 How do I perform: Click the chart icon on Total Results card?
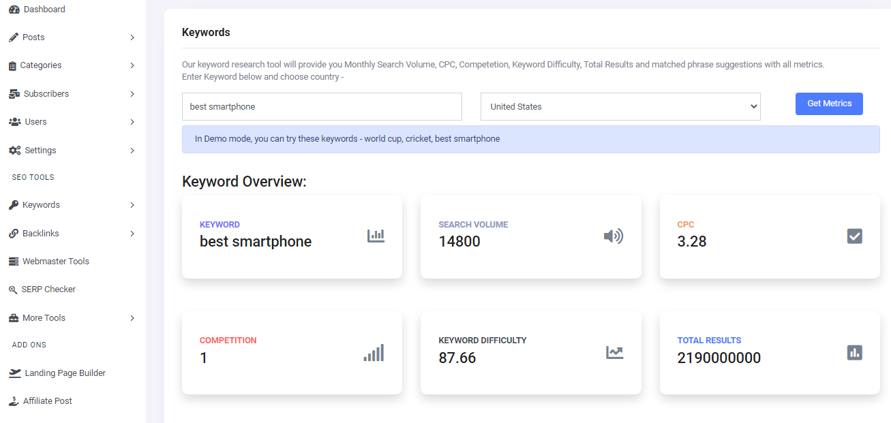pos(854,352)
